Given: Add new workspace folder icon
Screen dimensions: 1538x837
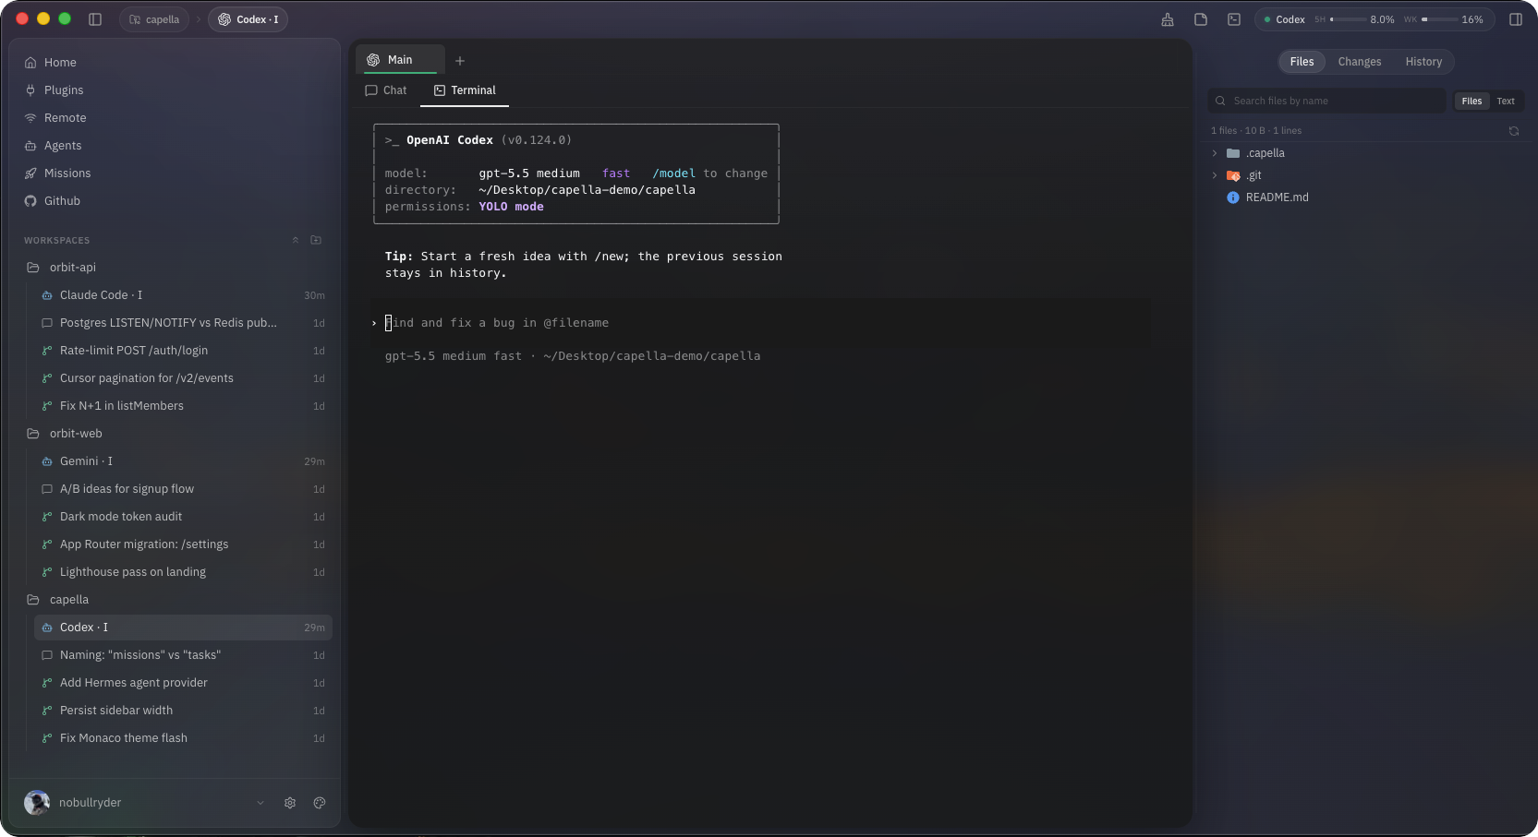Looking at the screenshot, I should (x=316, y=240).
